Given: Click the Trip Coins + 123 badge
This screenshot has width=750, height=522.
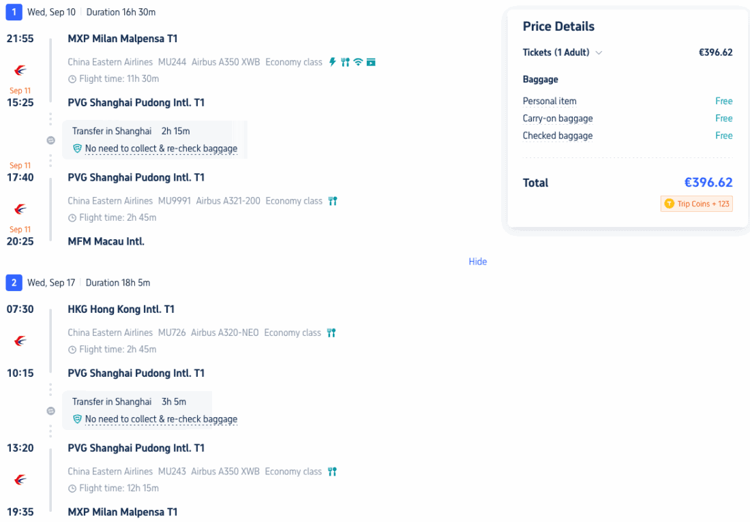Looking at the screenshot, I should coord(696,204).
